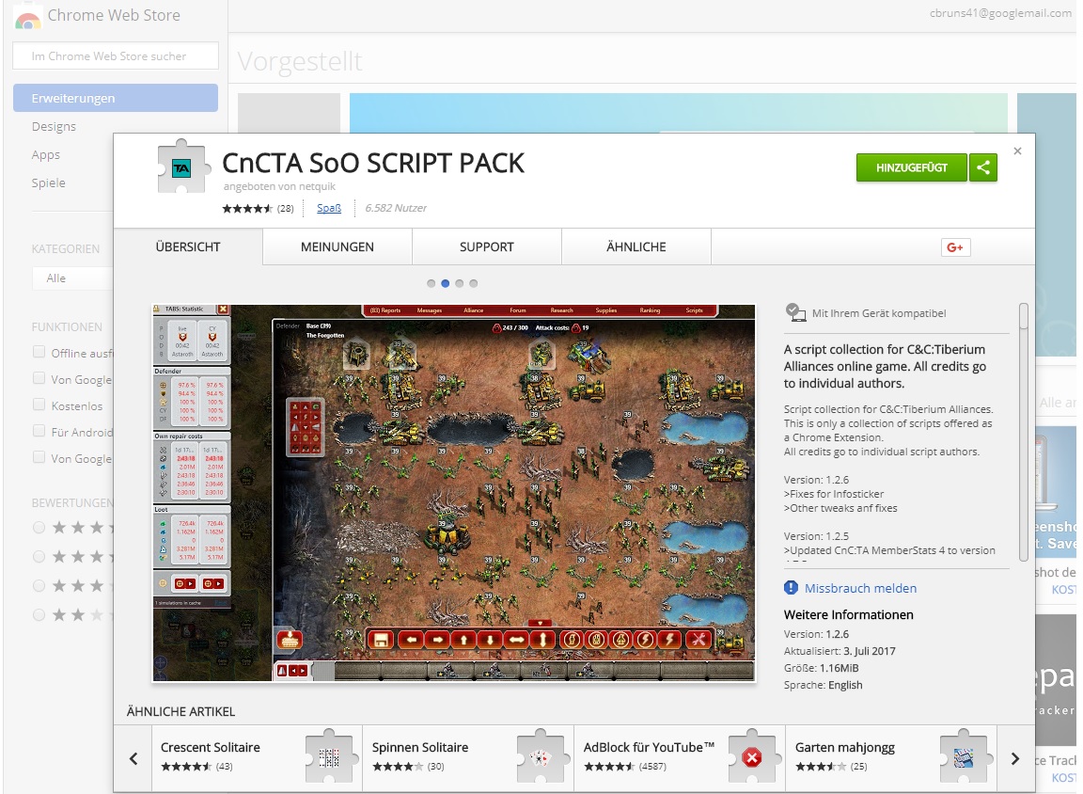Click the Spinnen Solitaire cards icon
Viewport: 1083px width, 794px height.
[541, 757]
